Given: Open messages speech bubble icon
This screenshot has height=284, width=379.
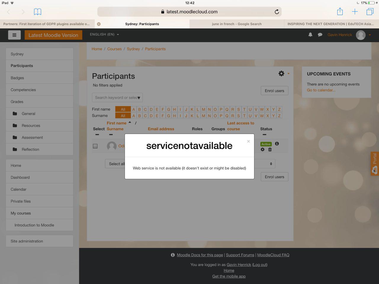Looking at the screenshot, I should (x=320, y=35).
